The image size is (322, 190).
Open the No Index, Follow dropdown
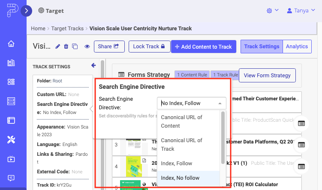191,103
